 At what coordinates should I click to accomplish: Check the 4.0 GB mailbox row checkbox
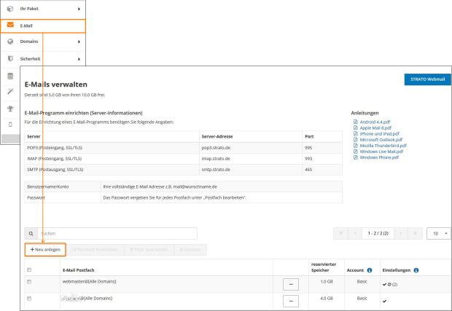pos(29,299)
